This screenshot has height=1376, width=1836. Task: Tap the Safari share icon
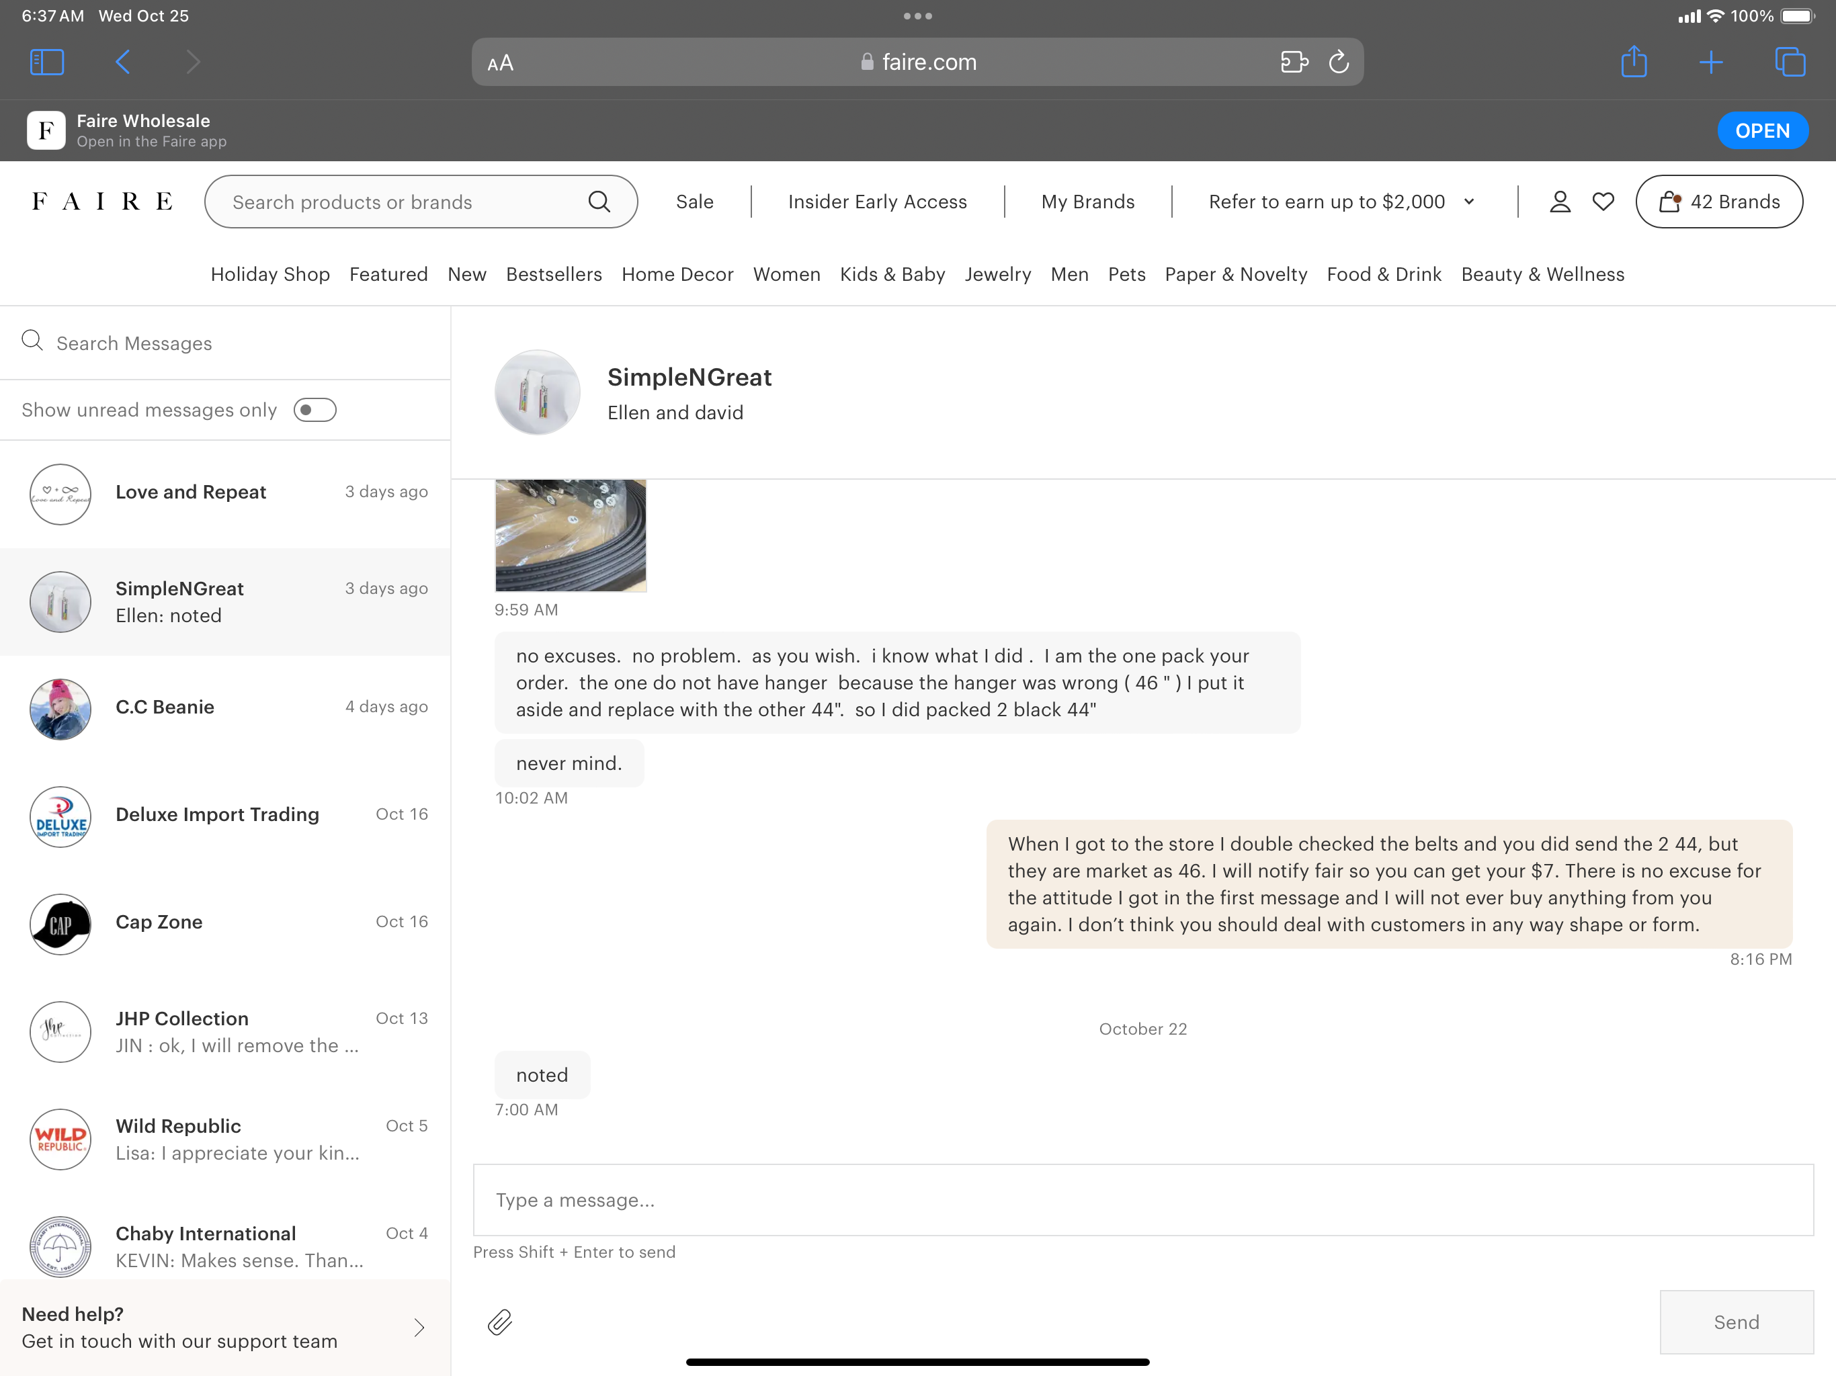pos(1634,62)
